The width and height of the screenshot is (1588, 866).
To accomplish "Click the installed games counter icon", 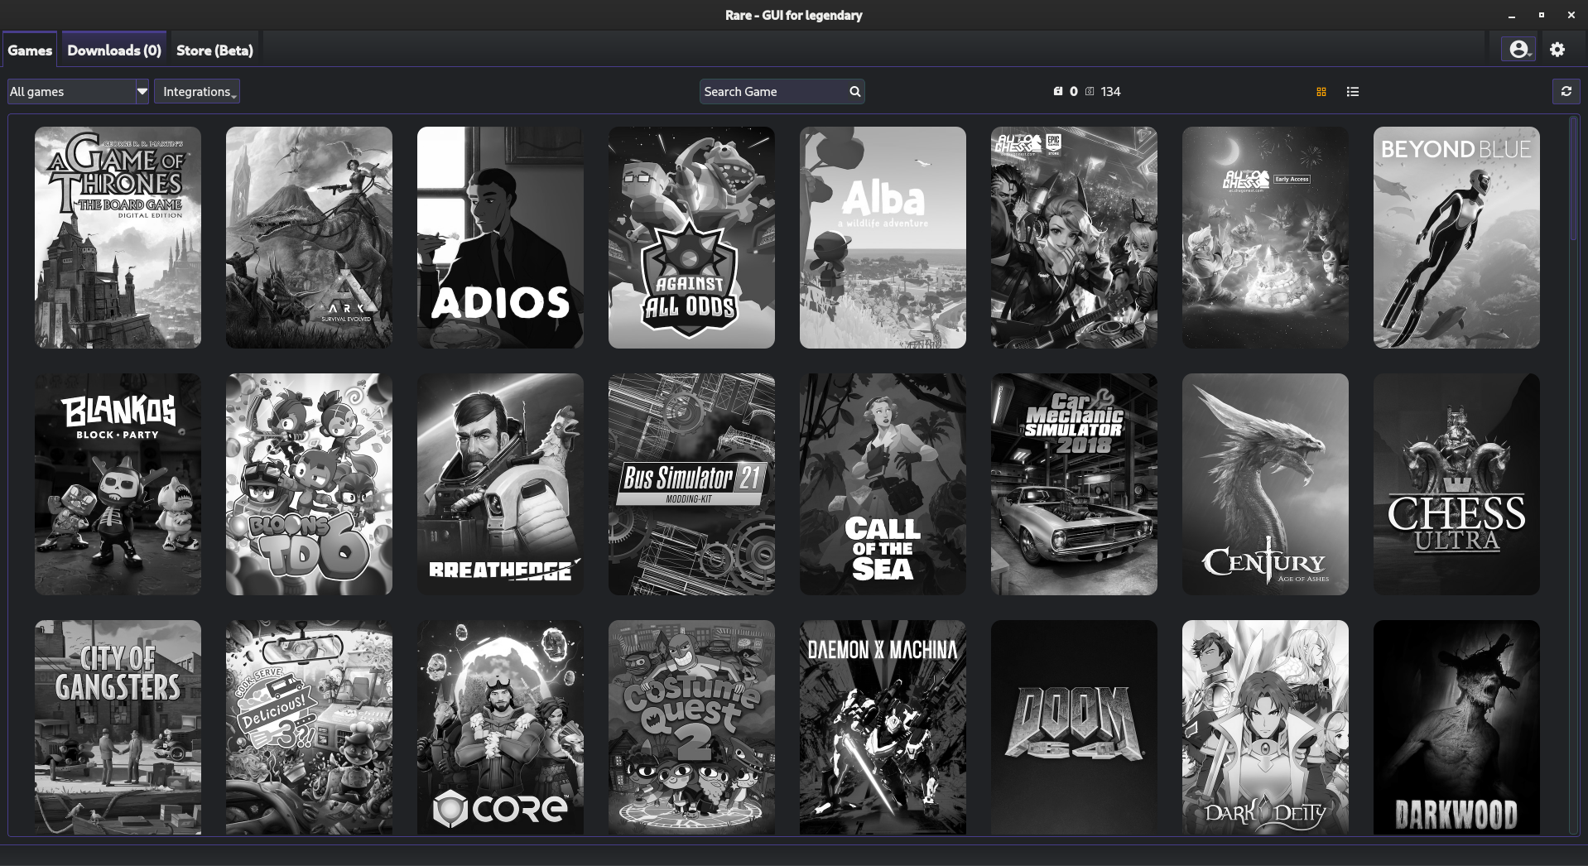I will (x=1058, y=91).
